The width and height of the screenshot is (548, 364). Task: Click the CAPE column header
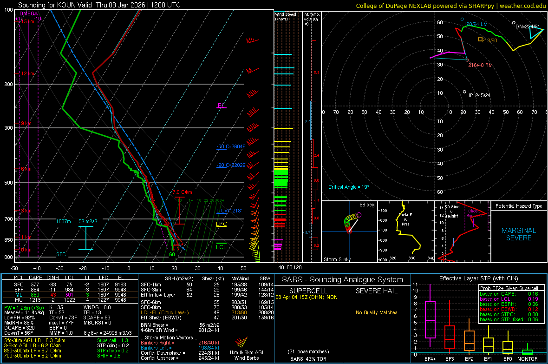click(x=35, y=278)
